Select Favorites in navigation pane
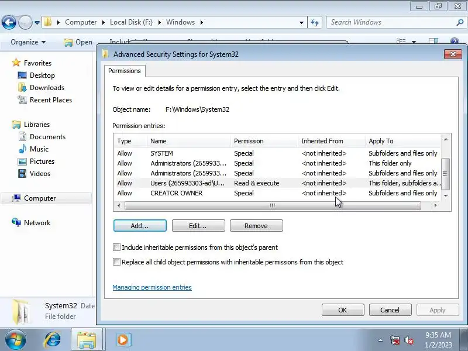The height and width of the screenshot is (351, 468). click(x=37, y=63)
